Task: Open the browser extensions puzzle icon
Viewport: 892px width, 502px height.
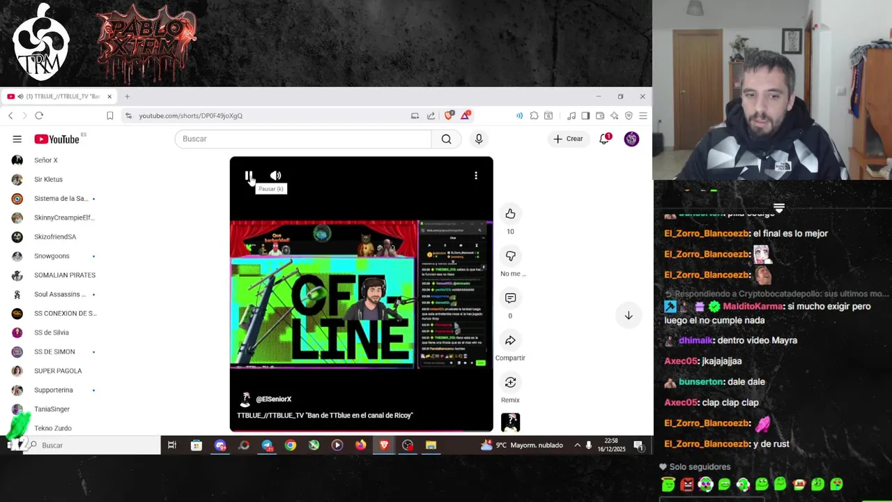Action: [534, 116]
